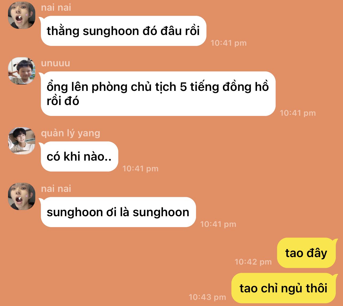Select the 'ổng lên phòng chủ tịch' message bubble
Viewport: 343px width, 306px height.
tap(158, 94)
